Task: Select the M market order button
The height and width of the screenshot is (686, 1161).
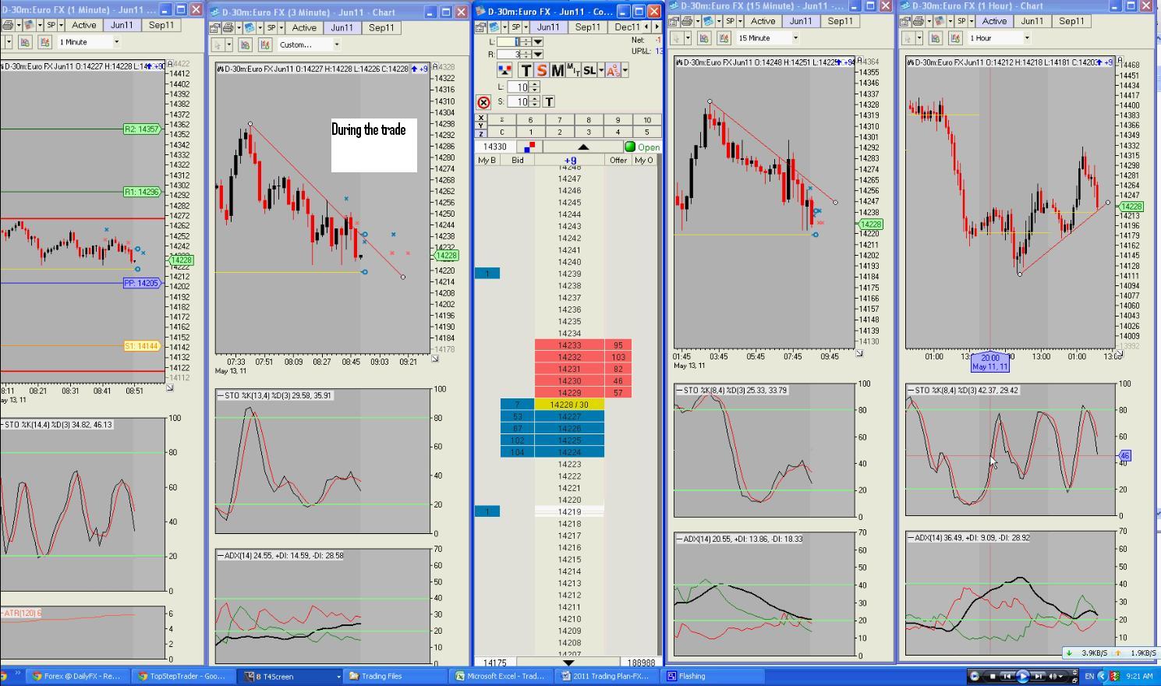Action: [557, 70]
